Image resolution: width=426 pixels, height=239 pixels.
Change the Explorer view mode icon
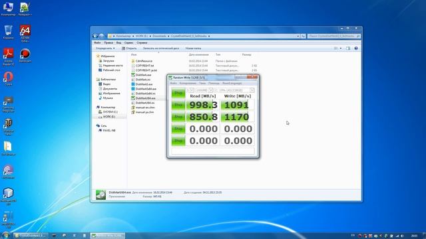[x=335, y=48]
